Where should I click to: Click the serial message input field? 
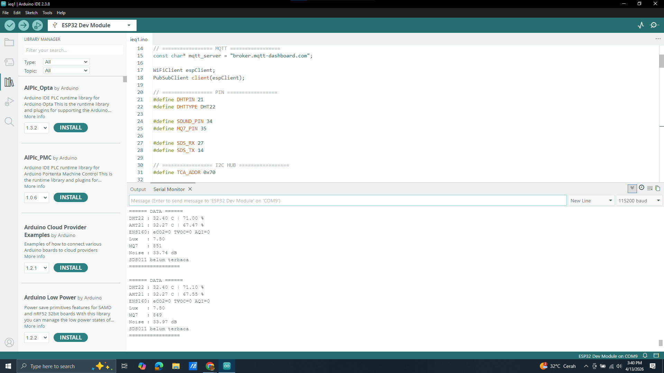(x=348, y=201)
